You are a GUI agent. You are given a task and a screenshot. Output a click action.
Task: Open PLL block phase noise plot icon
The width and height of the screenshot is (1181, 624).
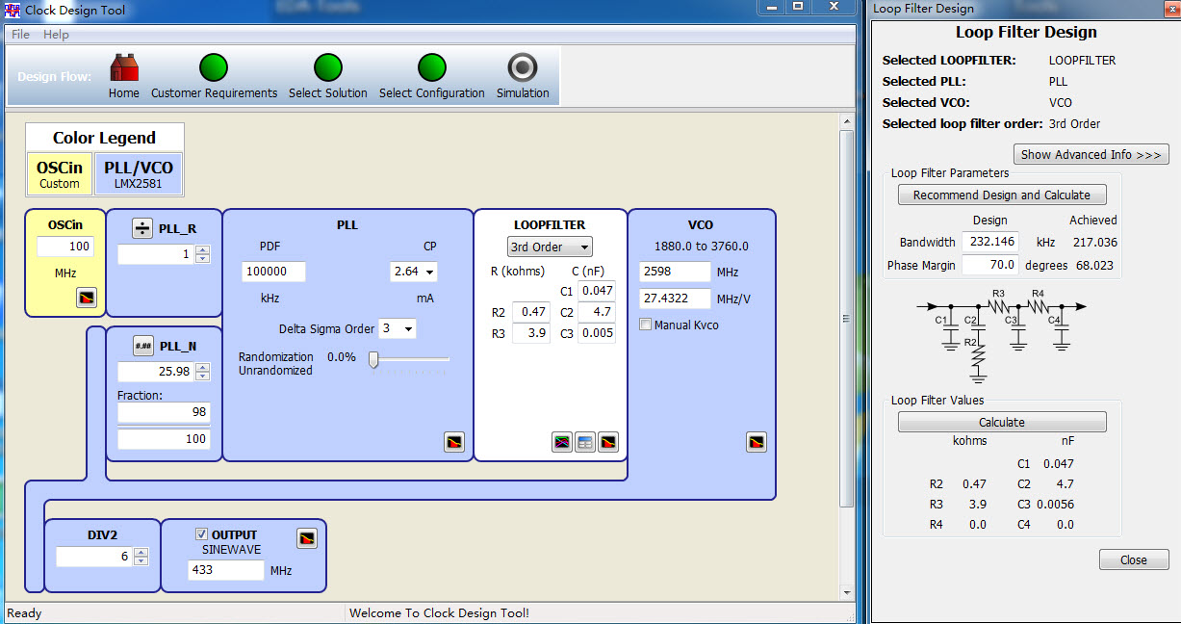click(x=454, y=442)
